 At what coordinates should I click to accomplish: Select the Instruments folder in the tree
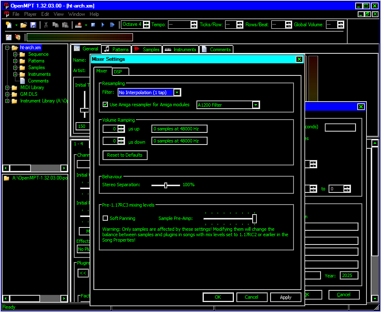pos(39,74)
